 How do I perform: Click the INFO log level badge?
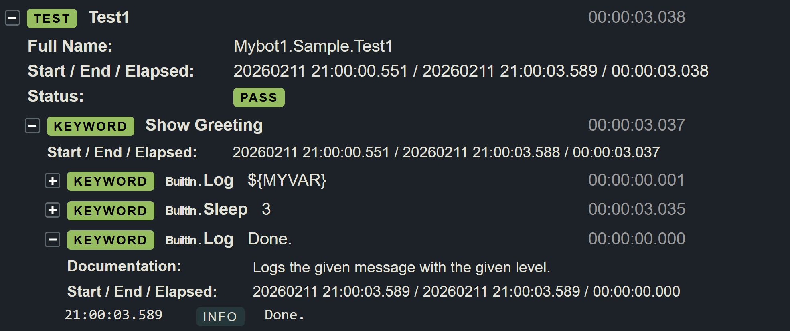coord(220,317)
